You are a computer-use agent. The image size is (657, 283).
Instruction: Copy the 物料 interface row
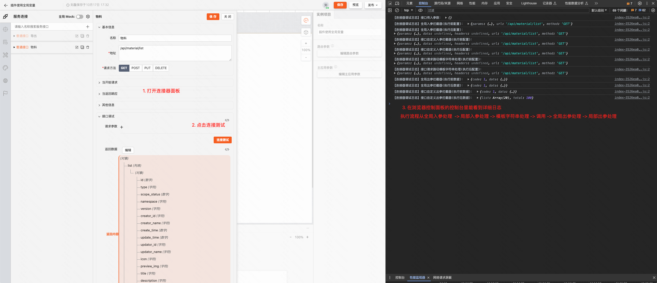[82, 47]
